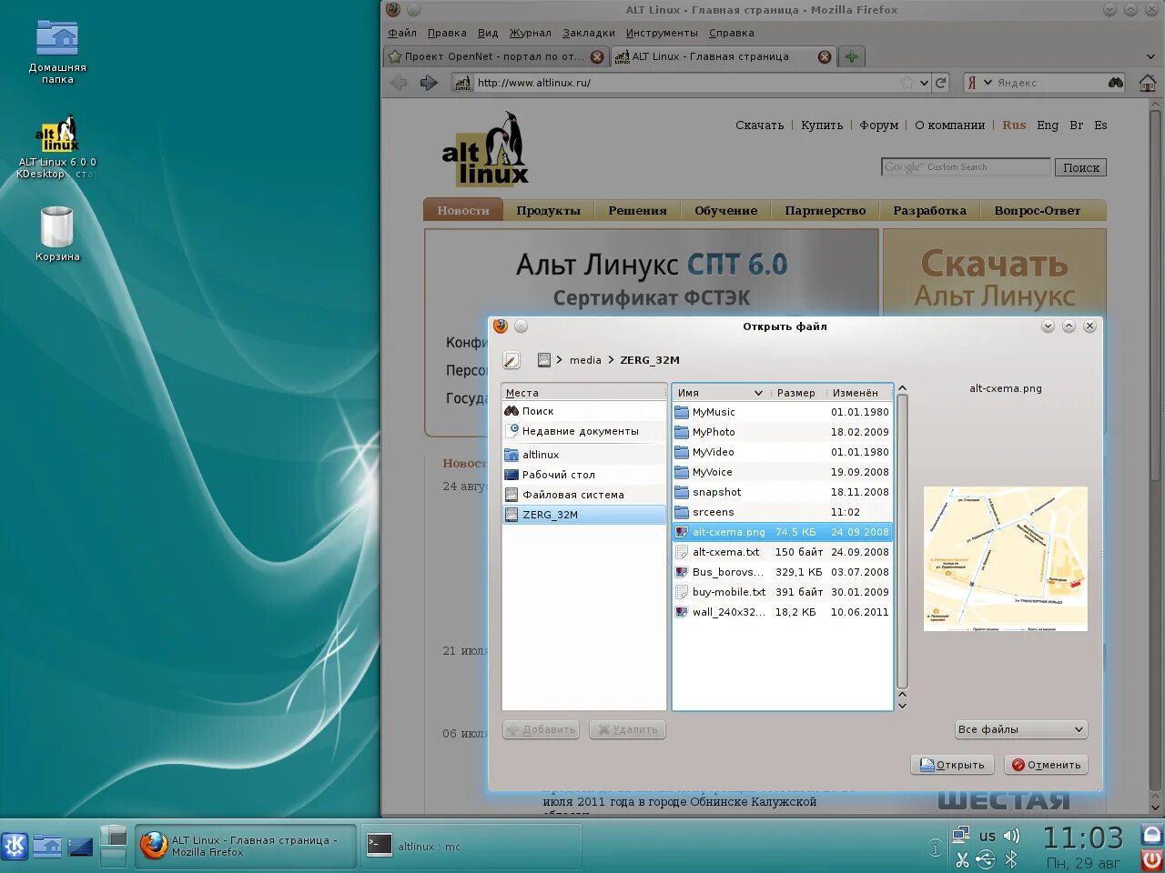Close the OpenNet tab with its red X
Viewport: 1165px width, 873px height.
[597, 56]
